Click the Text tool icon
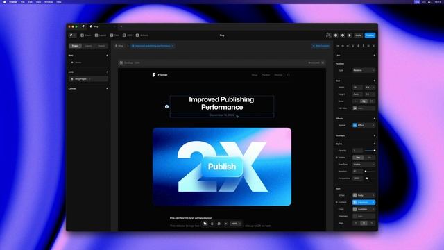The image size is (444, 250). (x=112, y=35)
